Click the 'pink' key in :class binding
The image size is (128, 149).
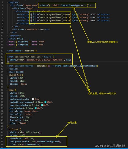55,5
